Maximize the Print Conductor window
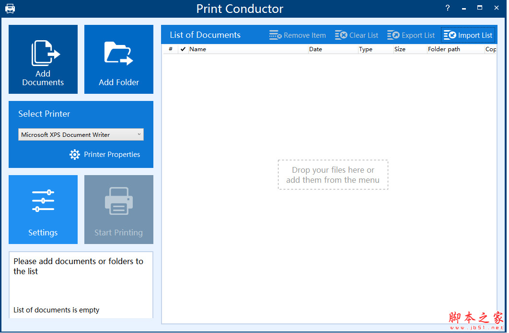Image resolution: width=509 pixels, height=333 pixels. (x=480, y=8)
